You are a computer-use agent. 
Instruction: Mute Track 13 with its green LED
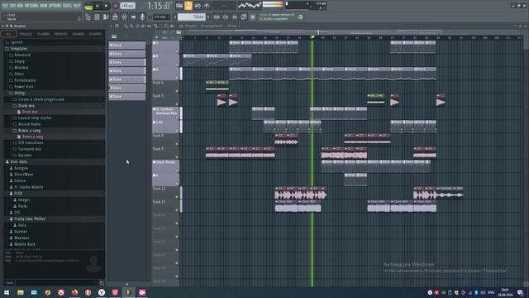pyautogui.click(x=177, y=209)
